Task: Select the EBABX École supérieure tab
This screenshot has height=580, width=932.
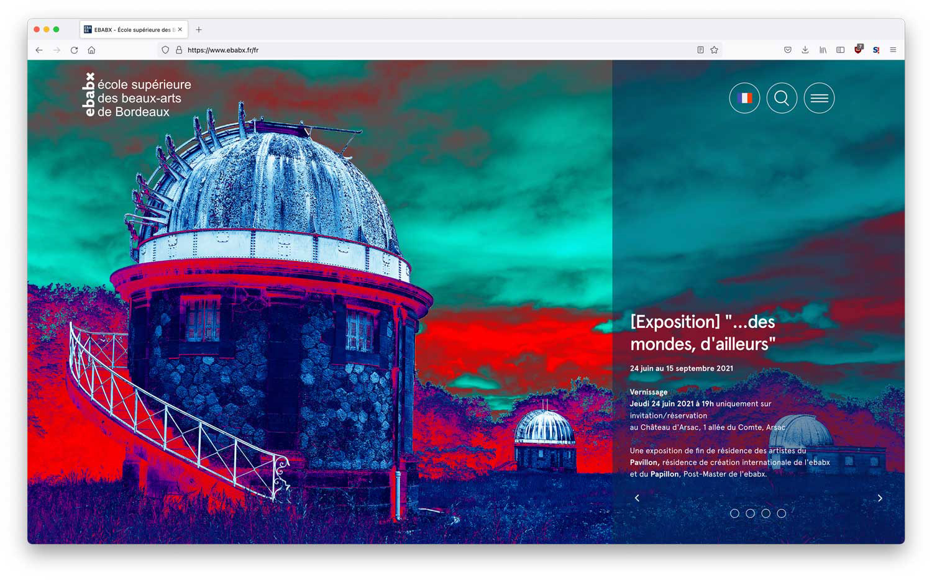Action: (x=133, y=29)
